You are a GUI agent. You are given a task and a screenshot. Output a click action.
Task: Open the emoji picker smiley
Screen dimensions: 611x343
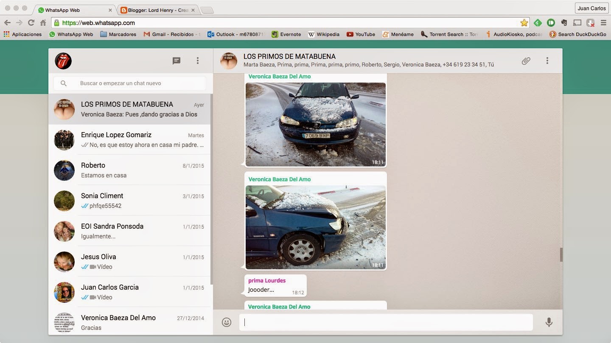click(227, 322)
